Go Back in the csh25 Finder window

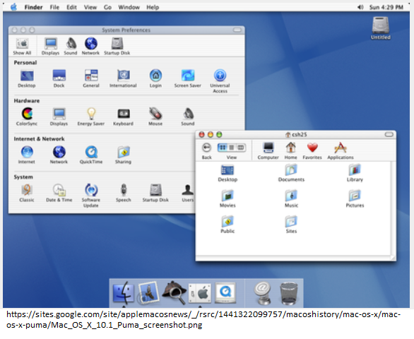[207, 150]
